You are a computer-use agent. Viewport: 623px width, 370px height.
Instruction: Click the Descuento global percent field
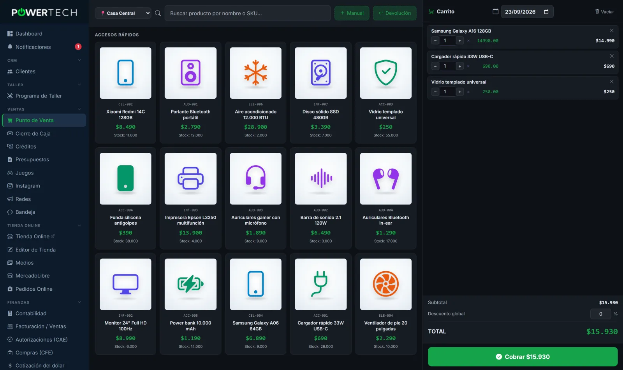pos(601,314)
